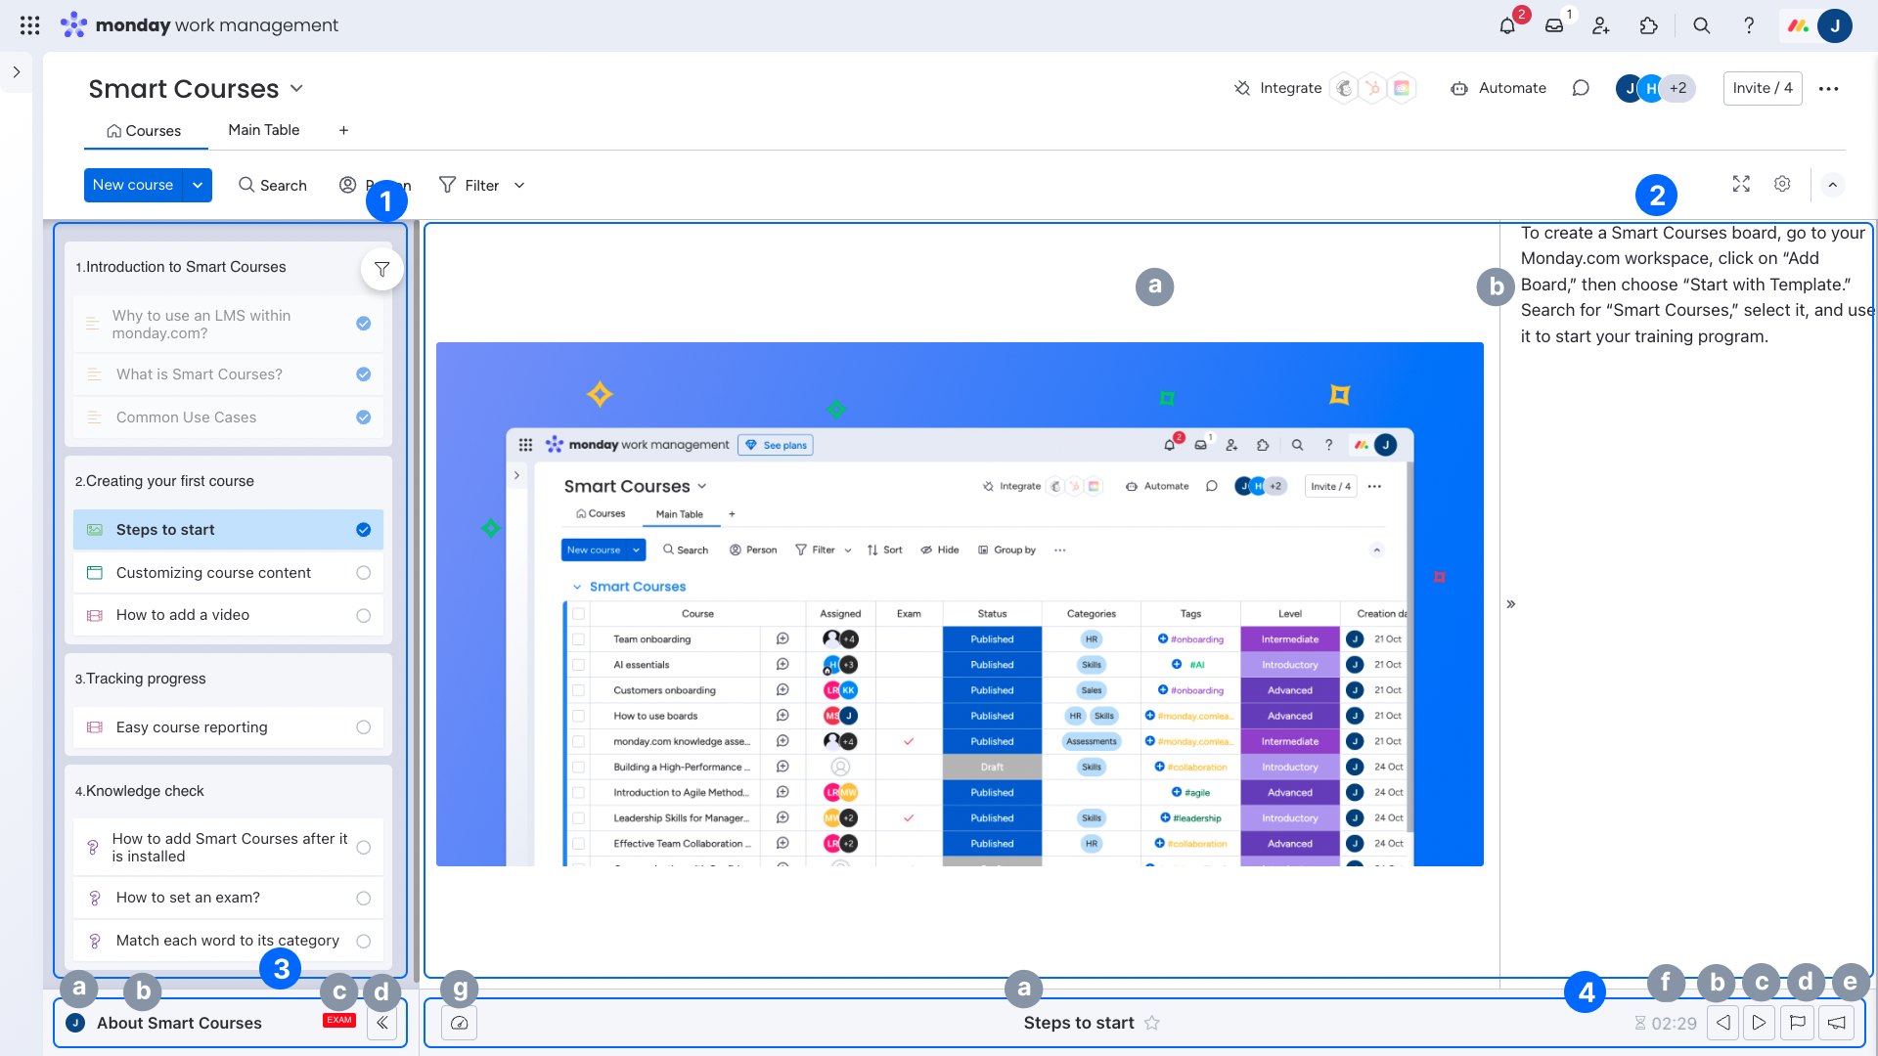Click the About Smart Courses title
Viewport: 1878px width, 1056px height.
tap(179, 1023)
